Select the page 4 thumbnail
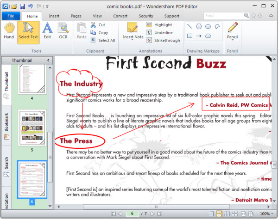The image size is (278, 219). 32,79
